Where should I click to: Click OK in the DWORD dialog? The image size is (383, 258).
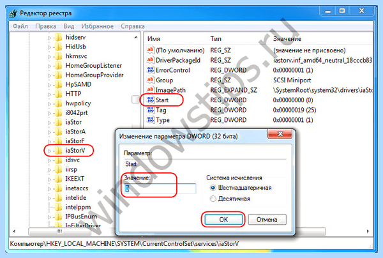pyautogui.click(x=223, y=220)
